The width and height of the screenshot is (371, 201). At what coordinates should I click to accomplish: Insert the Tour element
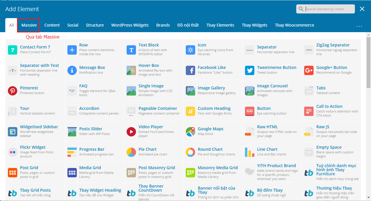[35, 111]
